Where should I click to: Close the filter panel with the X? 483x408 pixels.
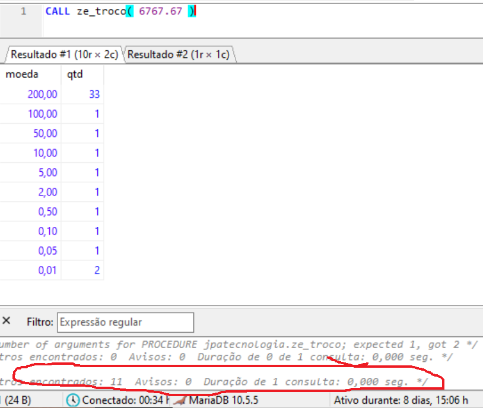click(7, 321)
